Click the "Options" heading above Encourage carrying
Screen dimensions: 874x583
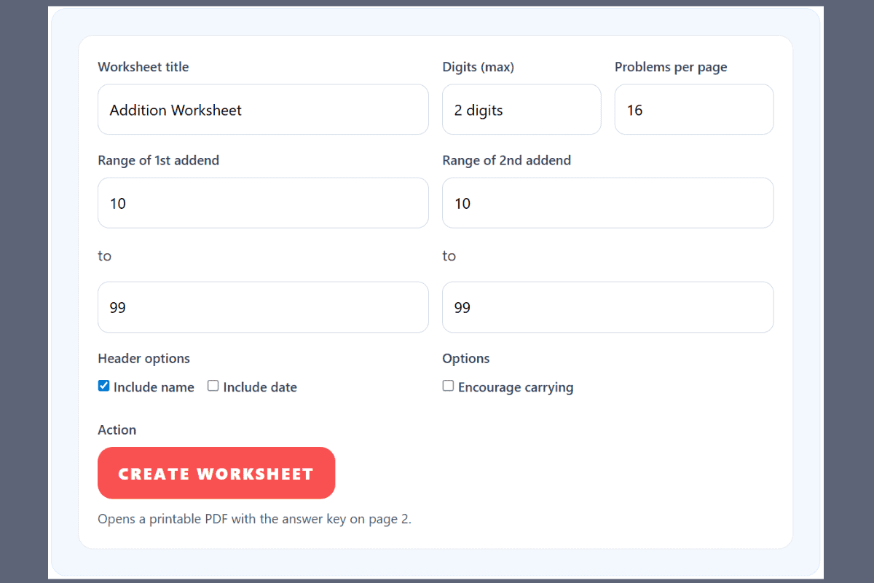point(466,358)
